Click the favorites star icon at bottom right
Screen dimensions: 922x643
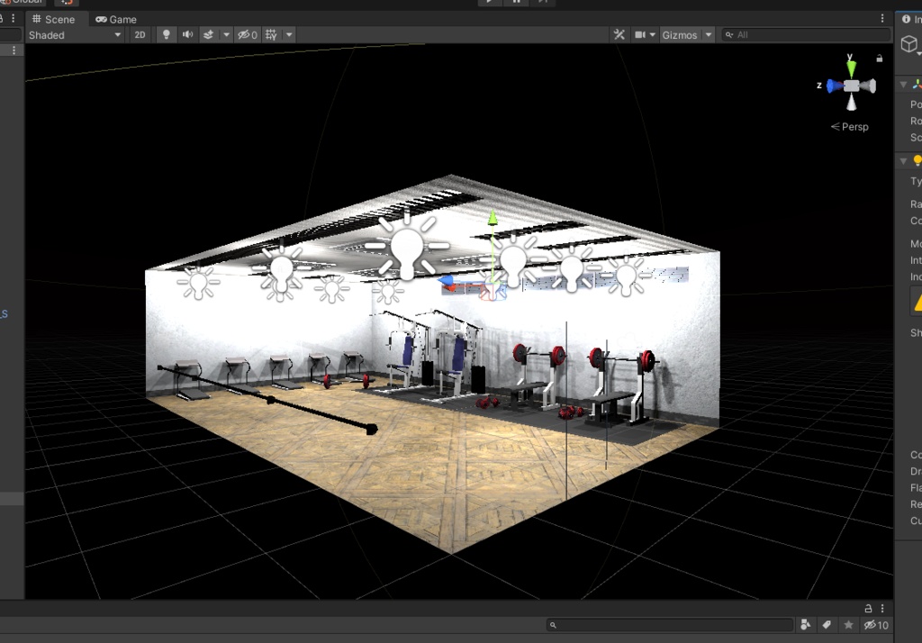[848, 624]
